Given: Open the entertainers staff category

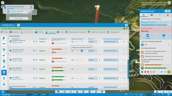Looking at the screenshot, I should tap(4, 50).
